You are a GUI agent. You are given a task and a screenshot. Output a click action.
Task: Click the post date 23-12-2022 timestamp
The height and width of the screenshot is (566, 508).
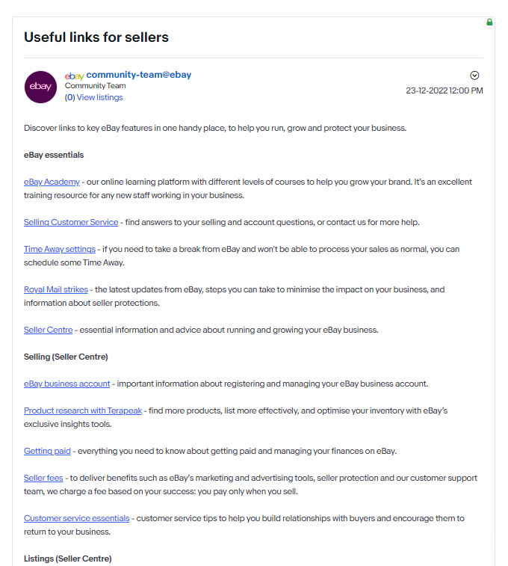click(444, 90)
